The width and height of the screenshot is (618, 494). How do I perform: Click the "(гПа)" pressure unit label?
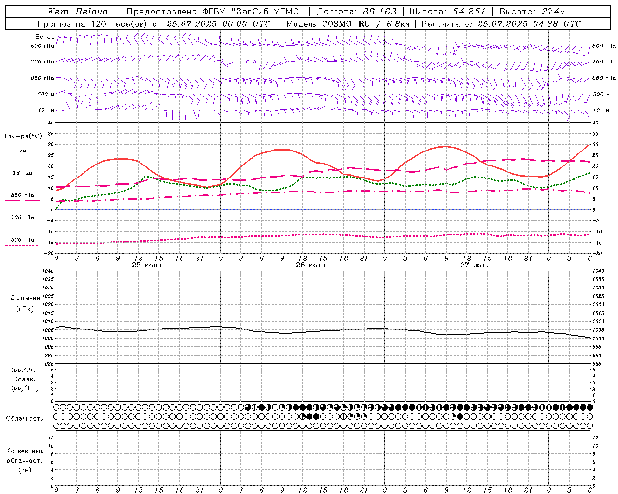[25, 309]
